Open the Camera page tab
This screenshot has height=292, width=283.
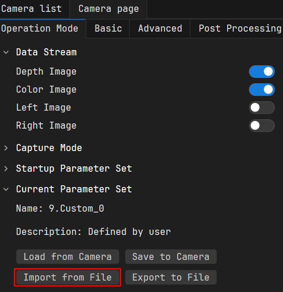(x=109, y=9)
